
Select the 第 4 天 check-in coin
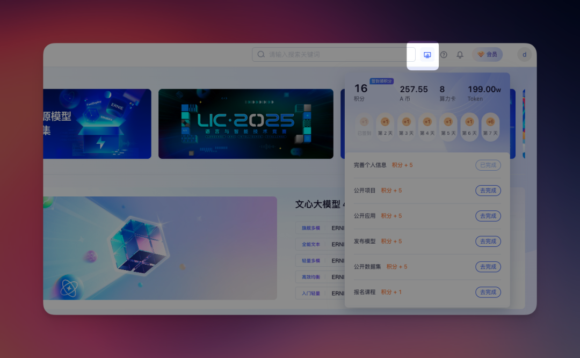click(427, 127)
